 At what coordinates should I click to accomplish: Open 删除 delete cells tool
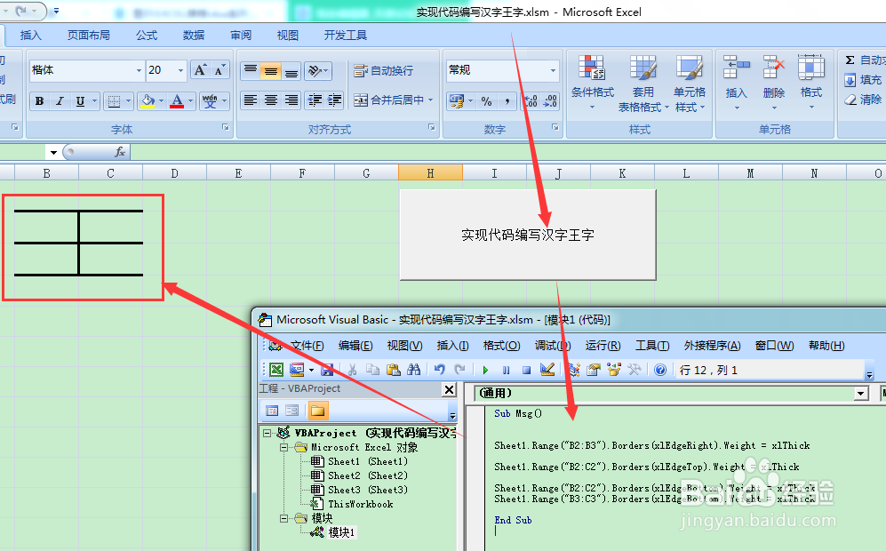coord(772,80)
